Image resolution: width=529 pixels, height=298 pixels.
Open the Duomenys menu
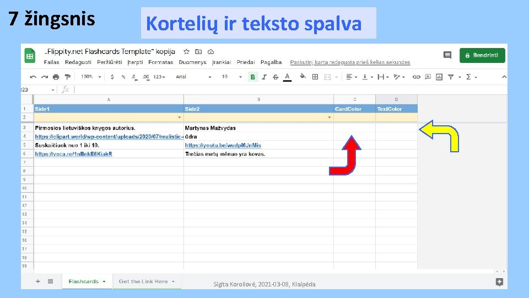click(x=192, y=62)
